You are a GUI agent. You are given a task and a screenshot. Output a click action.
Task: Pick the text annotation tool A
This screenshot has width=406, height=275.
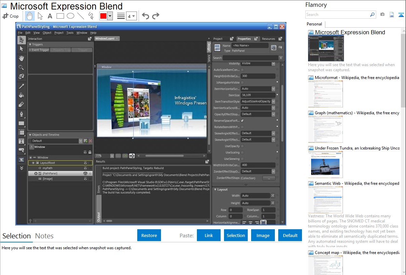(x=50, y=16)
